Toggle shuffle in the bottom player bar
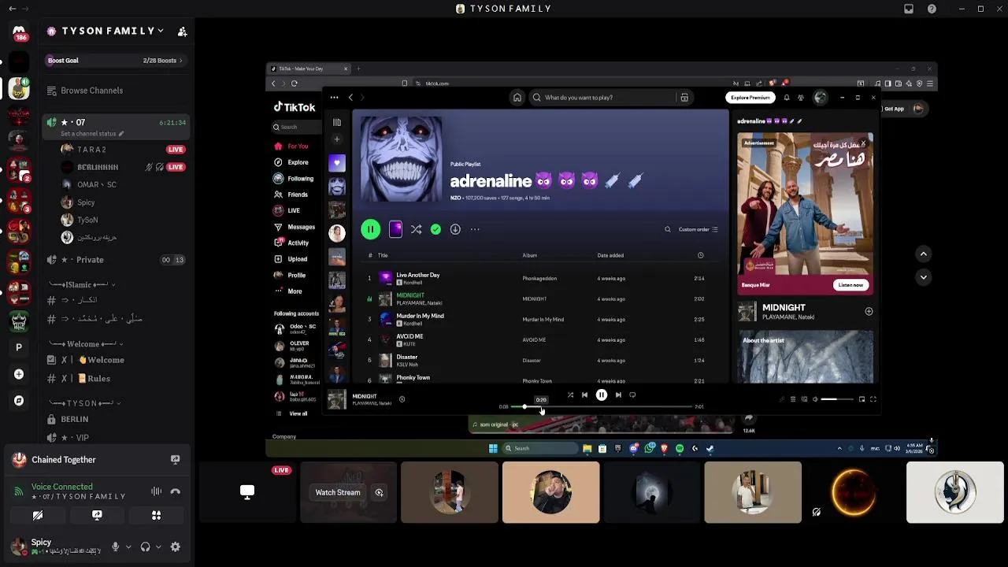Screen dimensions: 1008x567 pos(570,395)
